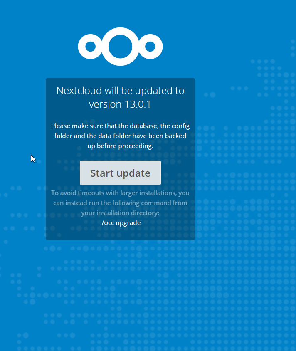Click the left circle of the Nextcloud logo
Screen dimensions: 296x351
tap(90, 47)
